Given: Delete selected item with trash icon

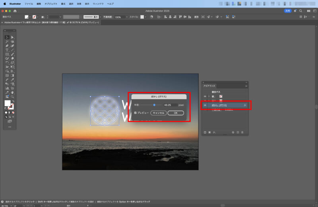Looking at the screenshot, I should pos(242,132).
